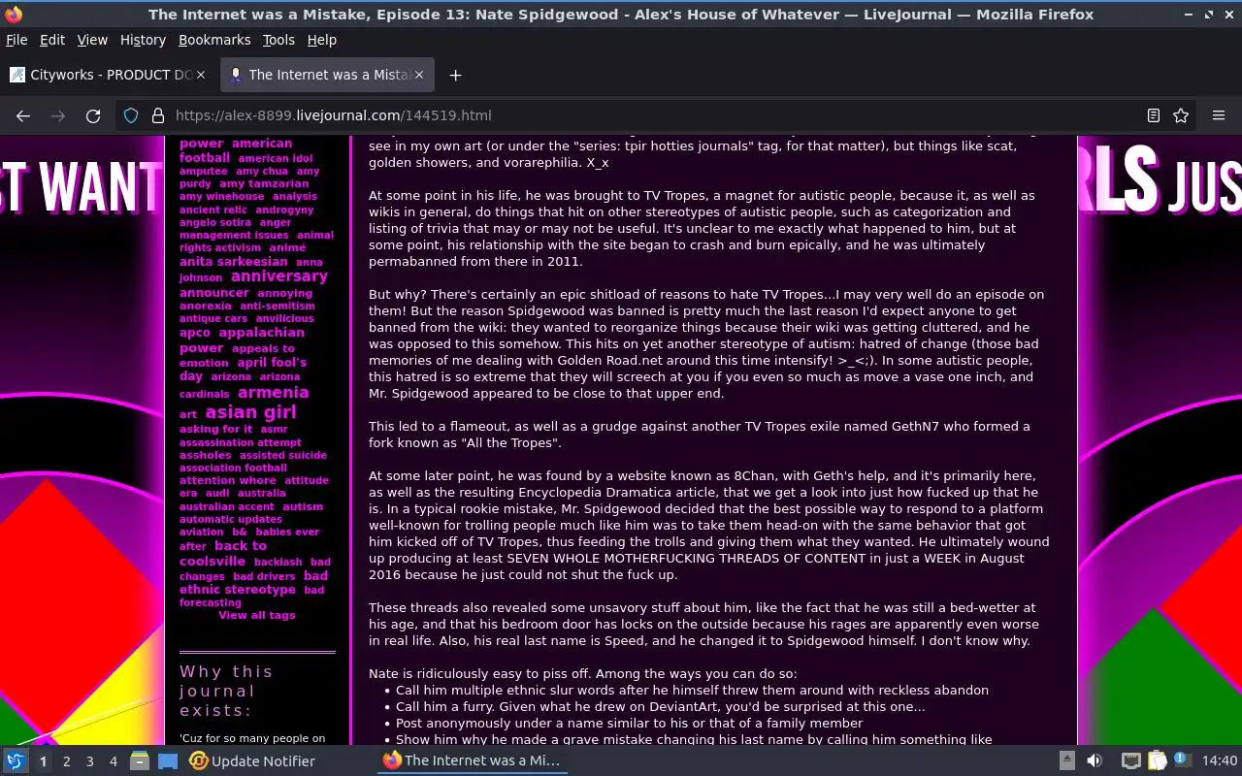Open the View menu
Screen dimensions: 1242x776
tap(92, 40)
